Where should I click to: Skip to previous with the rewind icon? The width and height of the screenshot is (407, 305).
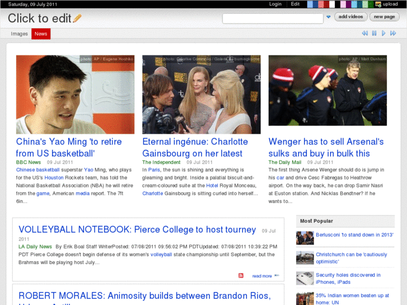pyautogui.click(x=364, y=34)
